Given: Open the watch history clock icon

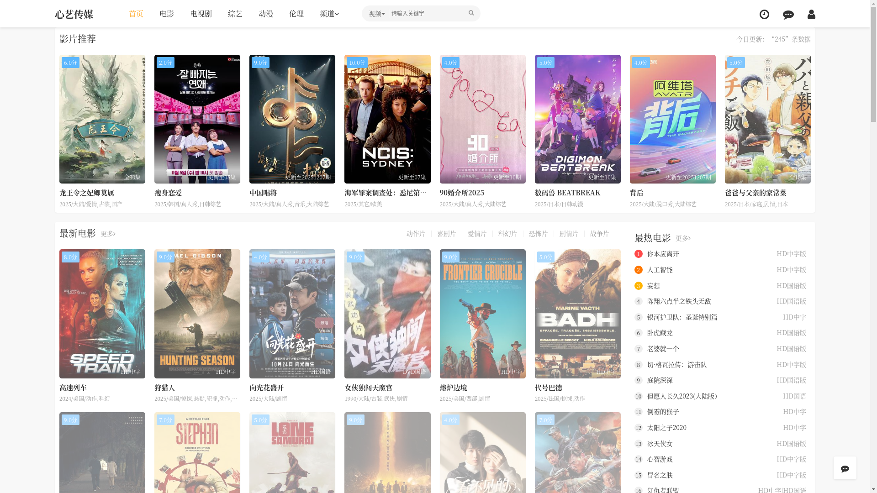Looking at the screenshot, I should click(x=764, y=14).
